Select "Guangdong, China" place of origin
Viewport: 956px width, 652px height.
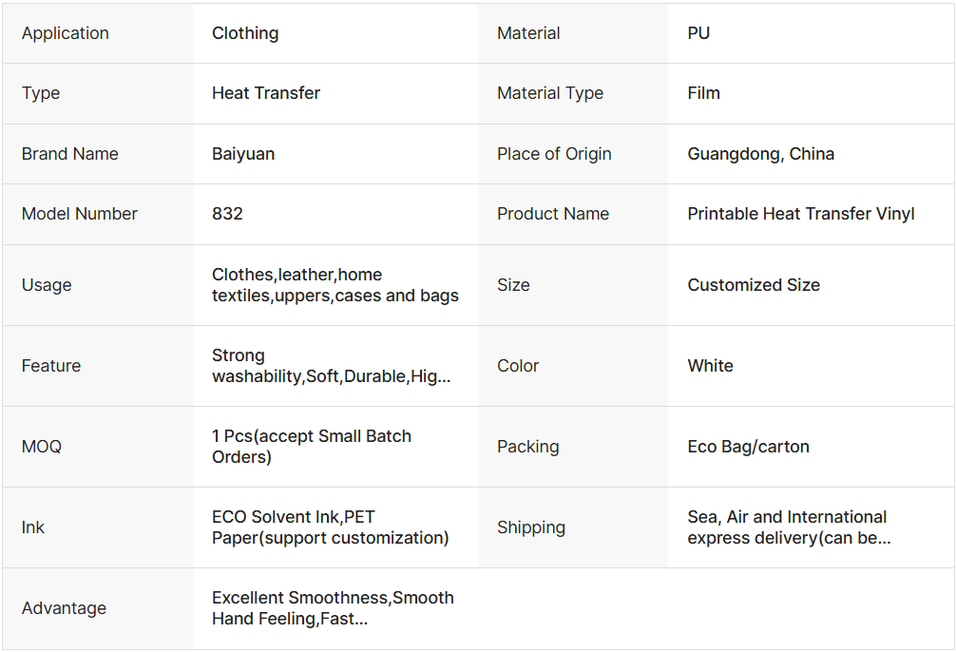coord(760,154)
